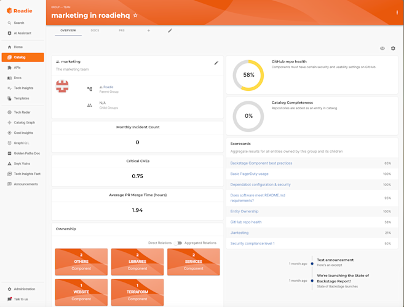Add a new tab with plus icon
Screen dimensions: 404x307
point(148,31)
